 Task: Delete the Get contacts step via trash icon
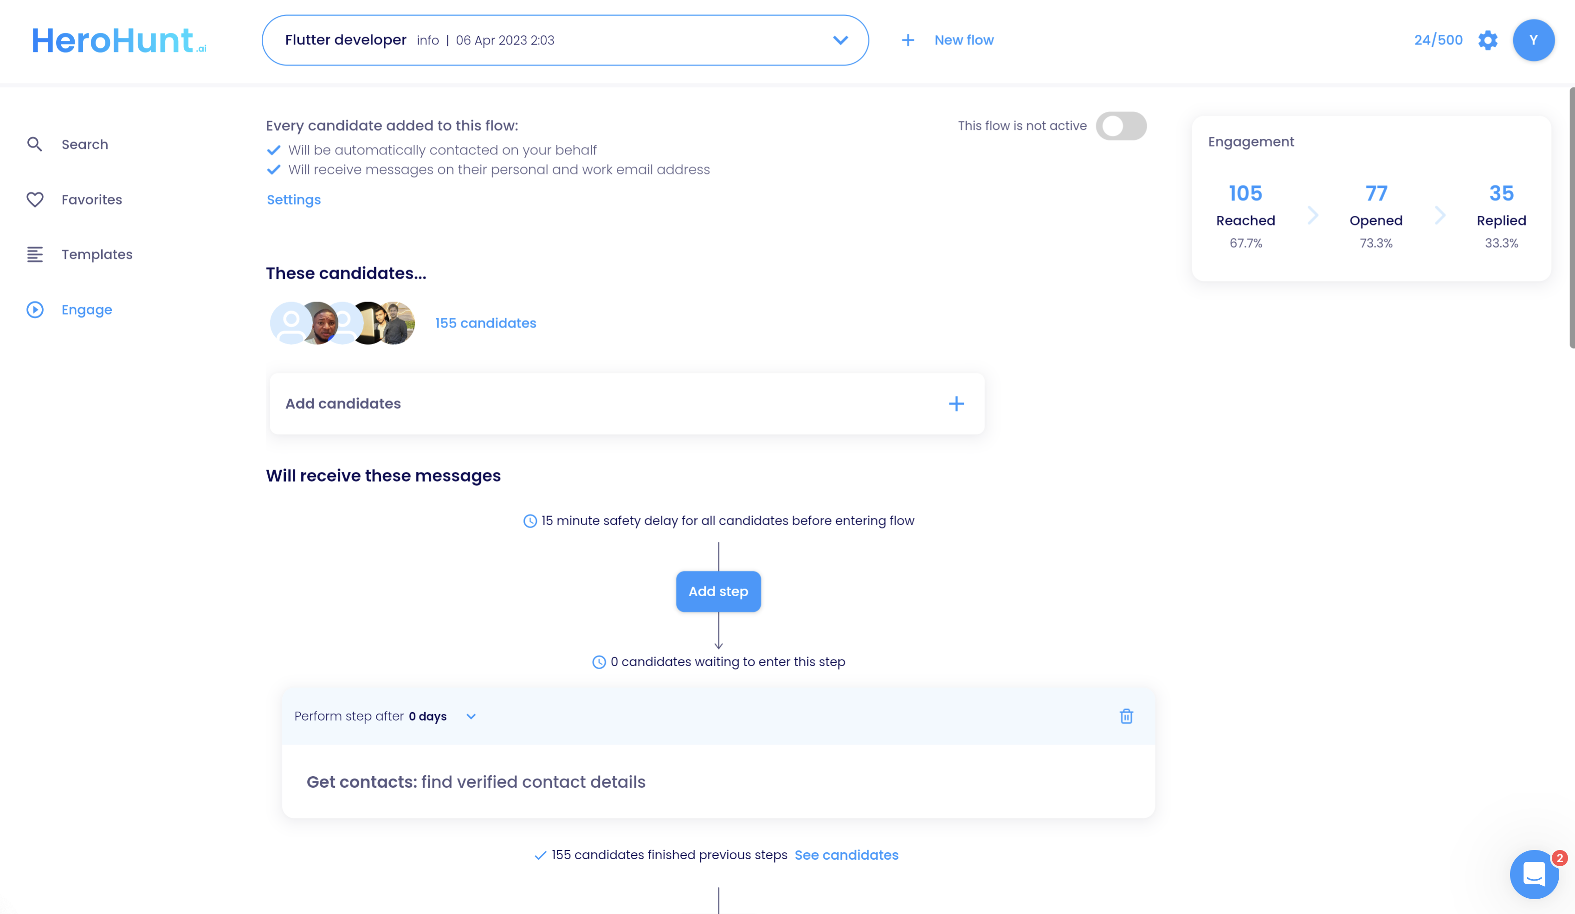pos(1126,716)
